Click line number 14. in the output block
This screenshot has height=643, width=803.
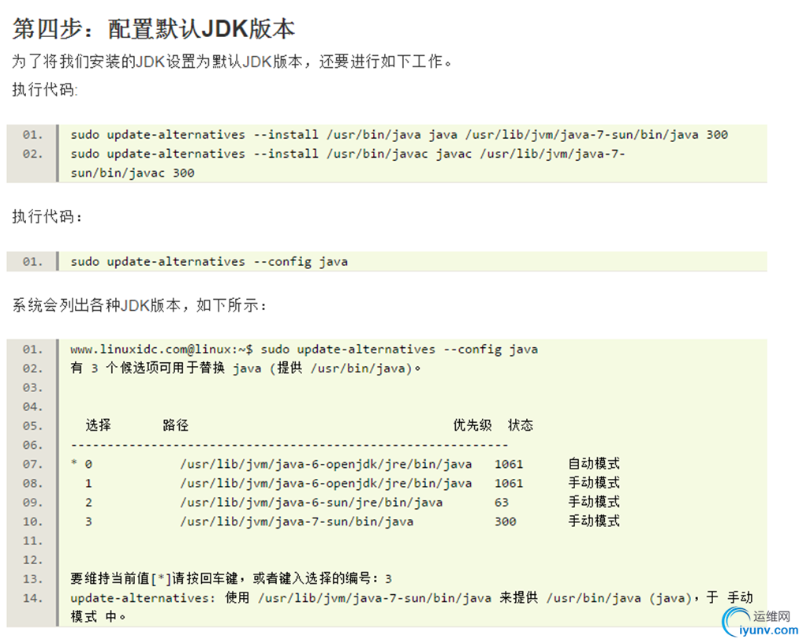(33, 598)
